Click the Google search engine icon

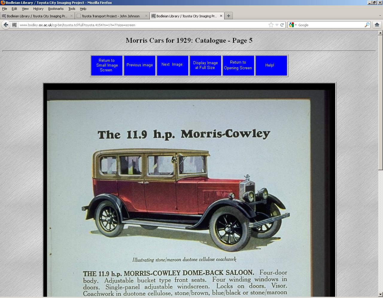pos(291,25)
